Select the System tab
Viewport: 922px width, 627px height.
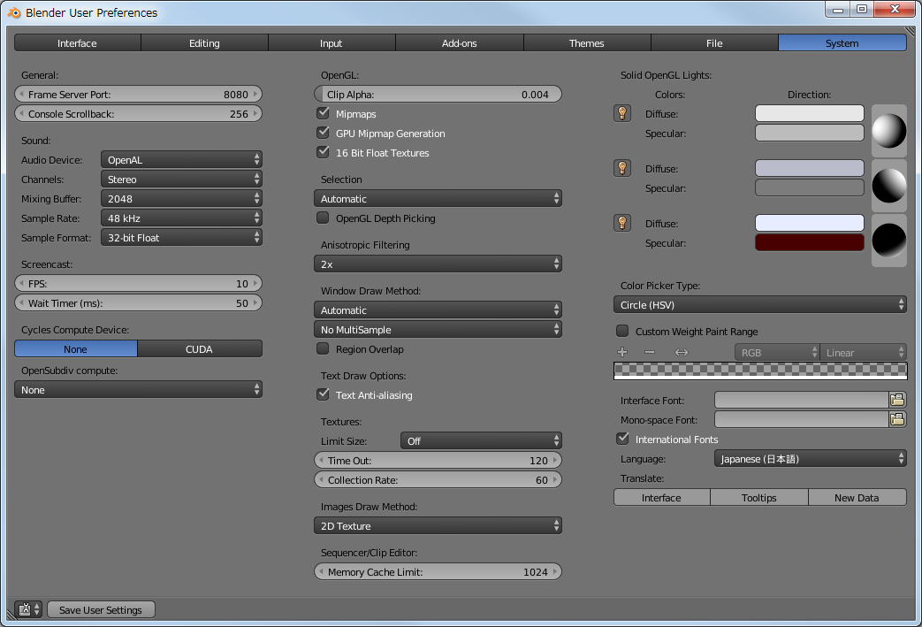click(x=842, y=43)
